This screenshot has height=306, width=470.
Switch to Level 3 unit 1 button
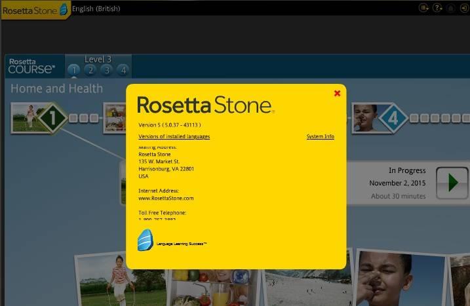(x=73, y=70)
